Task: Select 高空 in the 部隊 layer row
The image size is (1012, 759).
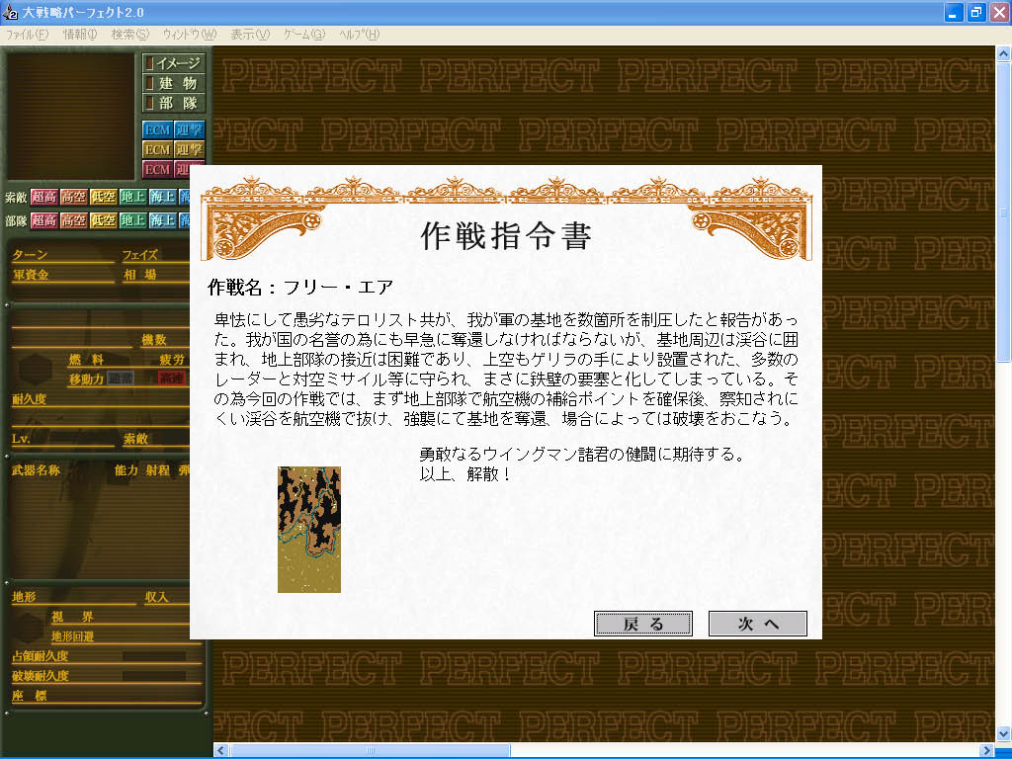Action: click(x=73, y=220)
